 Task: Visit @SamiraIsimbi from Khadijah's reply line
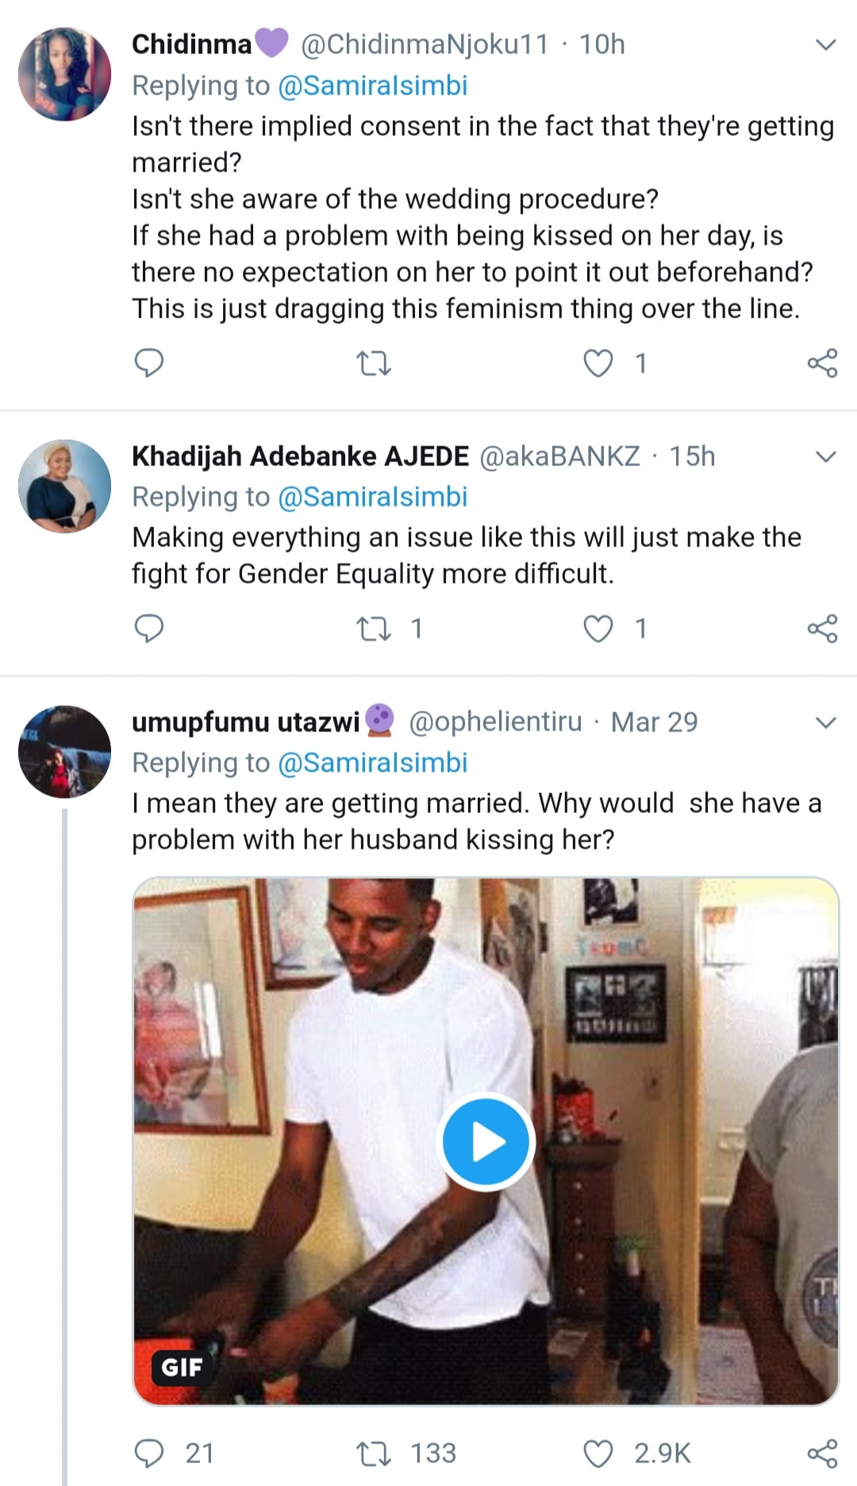[372, 497]
